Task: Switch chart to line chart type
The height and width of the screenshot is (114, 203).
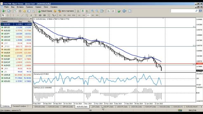Action: (x=87, y=11)
